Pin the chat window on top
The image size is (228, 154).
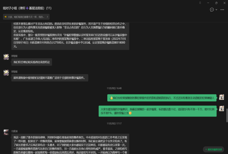200,3
